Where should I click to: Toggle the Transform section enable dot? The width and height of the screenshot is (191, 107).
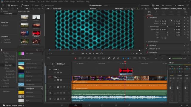pos(147,18)
